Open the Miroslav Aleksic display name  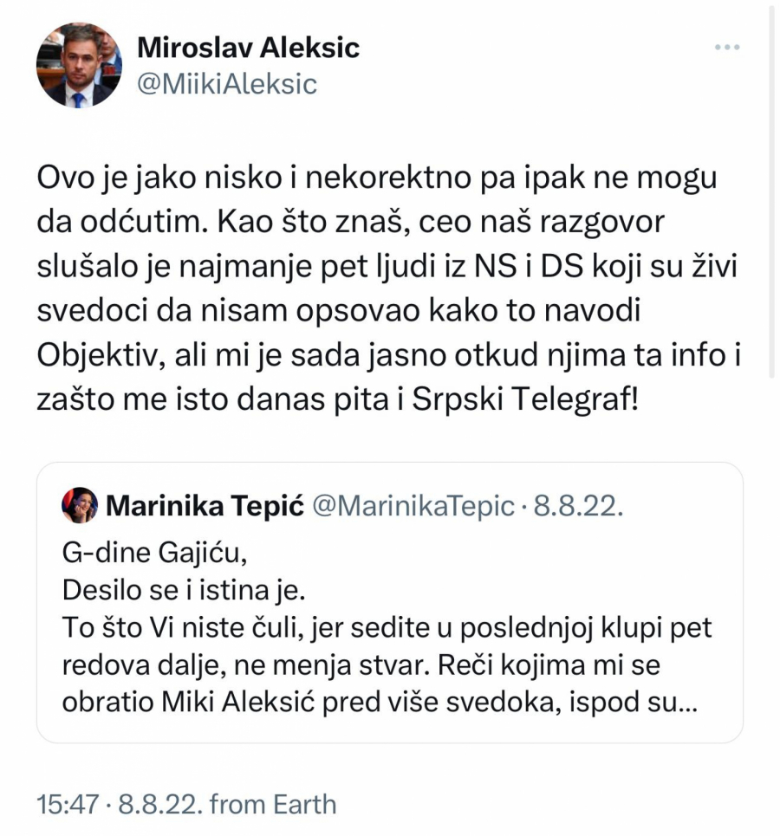(248, 48)
